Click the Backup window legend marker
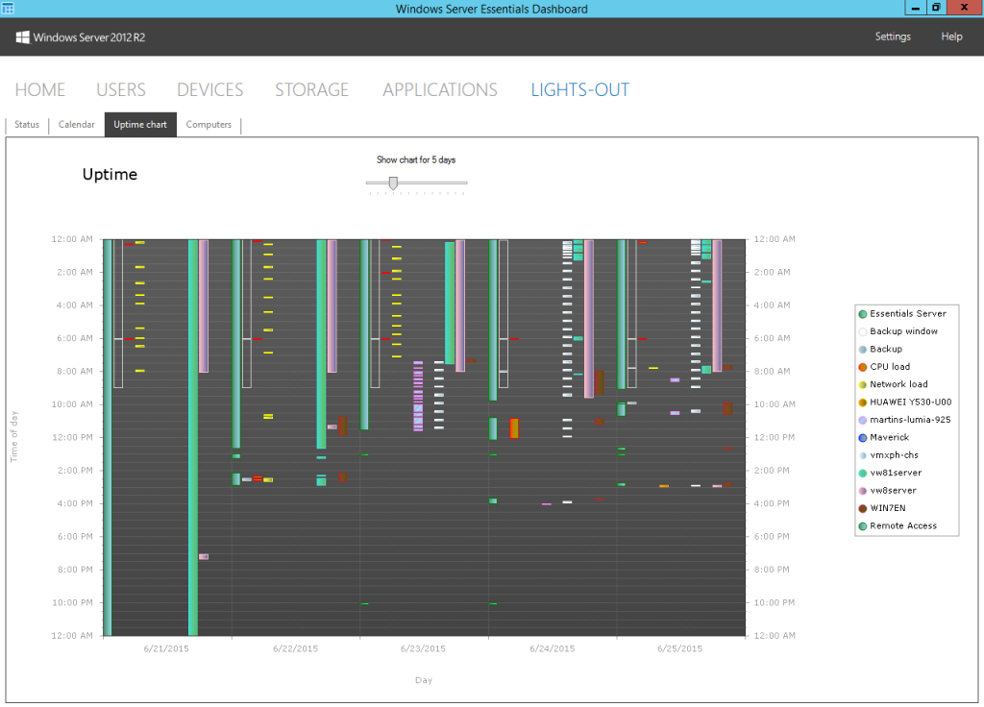Image resolution: width=984 pixels, height=707 pixels. click(x=863, y=331)
